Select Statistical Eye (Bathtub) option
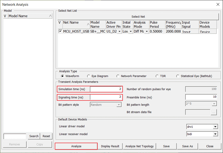 click(178, 76)
